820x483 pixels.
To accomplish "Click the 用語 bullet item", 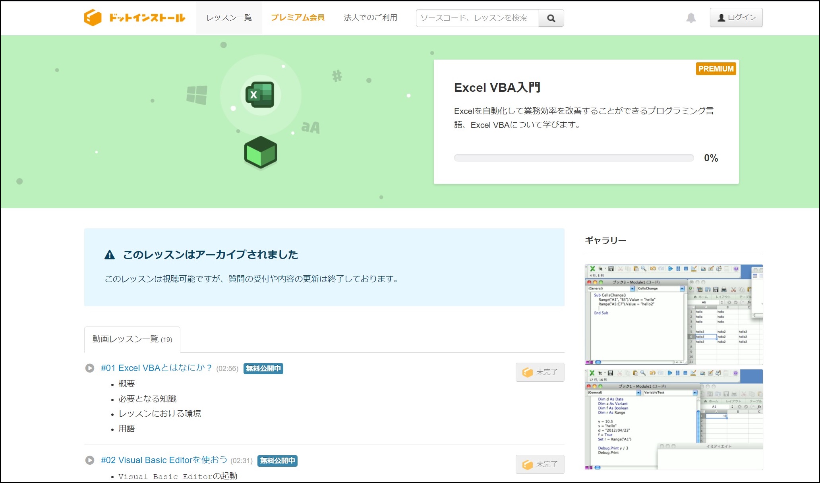I will coord(127,429).
